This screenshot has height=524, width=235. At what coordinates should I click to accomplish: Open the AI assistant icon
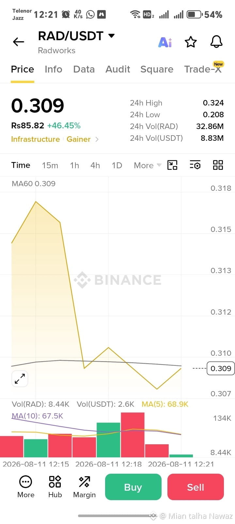tap(165, 42)
